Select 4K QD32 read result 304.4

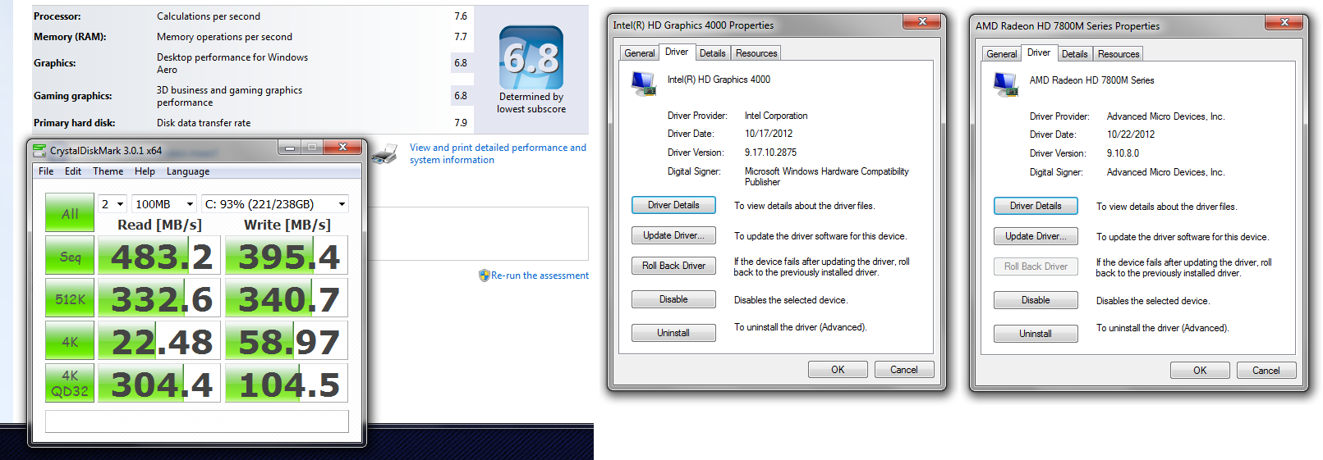click(159, 384)
